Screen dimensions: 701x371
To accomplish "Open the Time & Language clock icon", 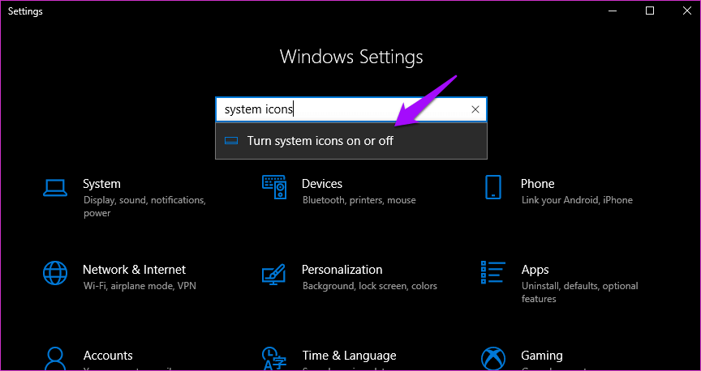I will coord(274,358).
